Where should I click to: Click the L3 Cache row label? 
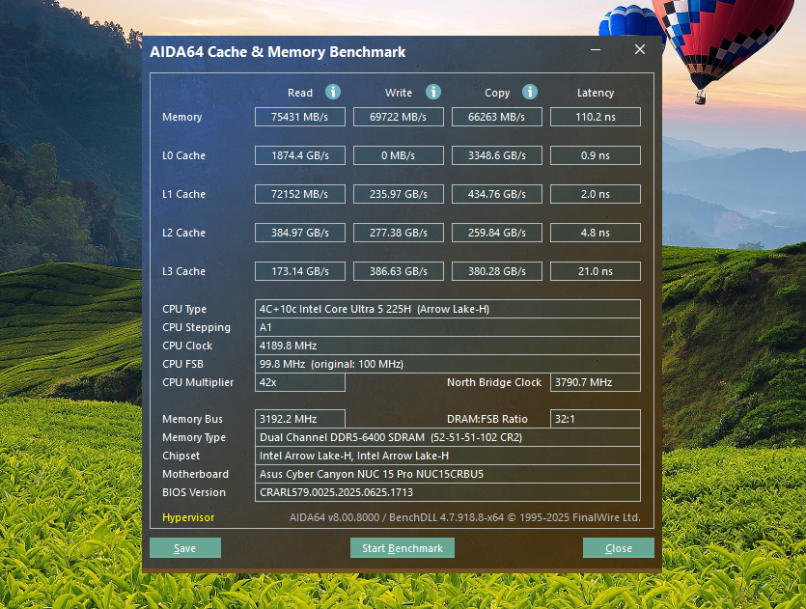pyautogui.click(x=183, y=271)
